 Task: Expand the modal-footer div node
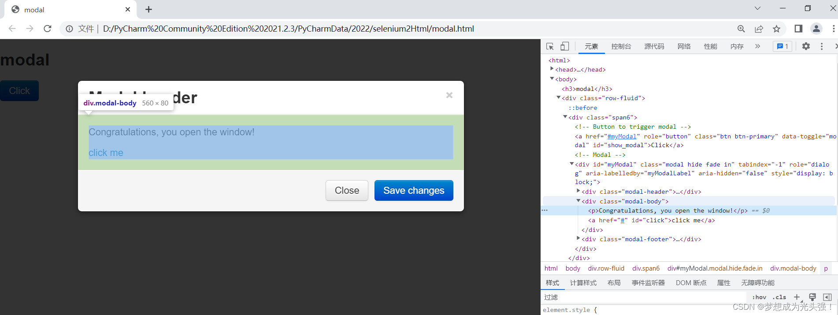[578, 239]
